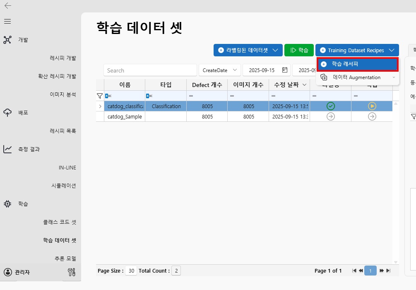Click the green labeling check icon

(x=330, y=106)
